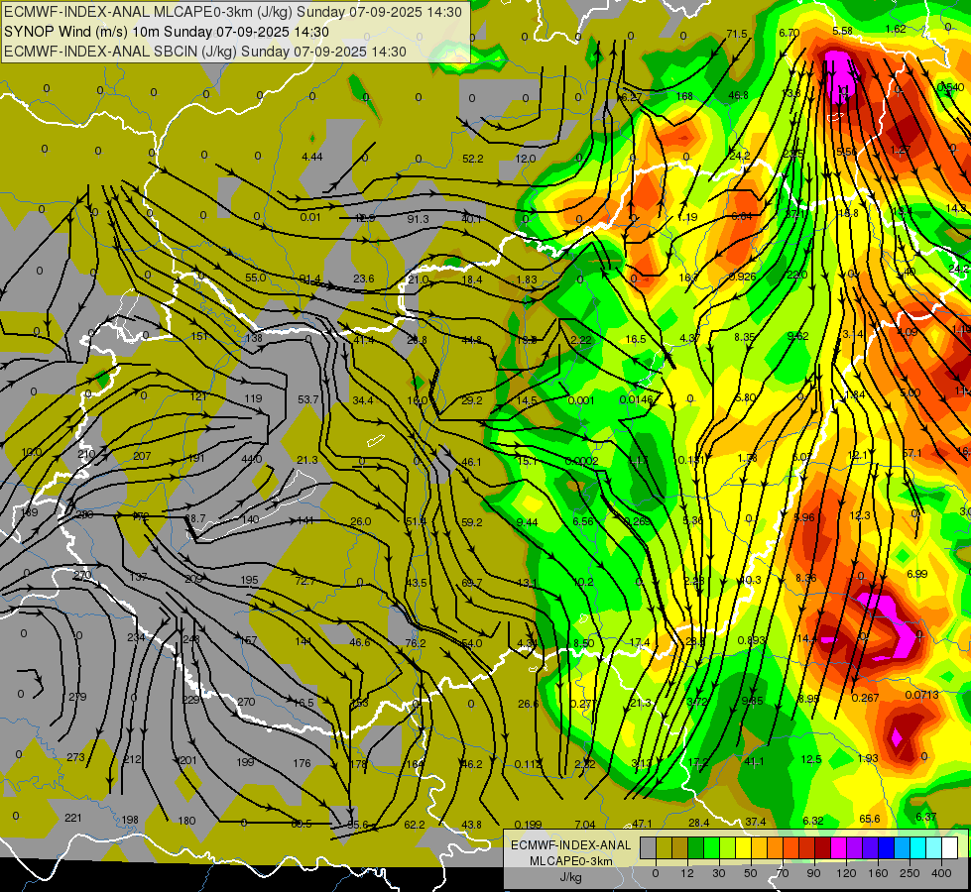
Task: Click the dark red legend swatch
Action: pyautogui.click(x=823, y=847)
